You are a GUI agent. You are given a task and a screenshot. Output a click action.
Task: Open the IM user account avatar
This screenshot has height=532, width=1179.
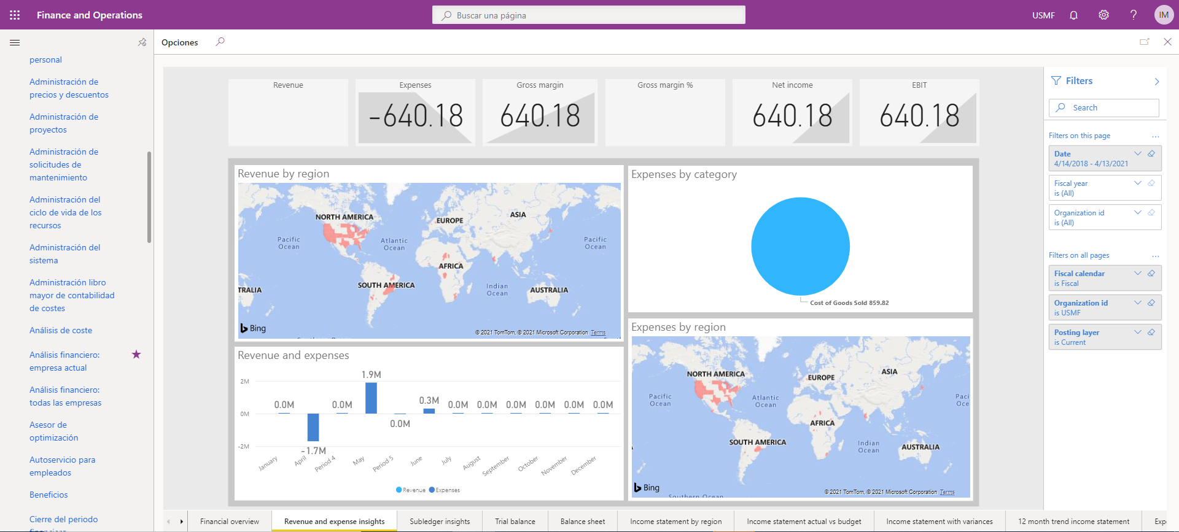(x=1164, y=15)
